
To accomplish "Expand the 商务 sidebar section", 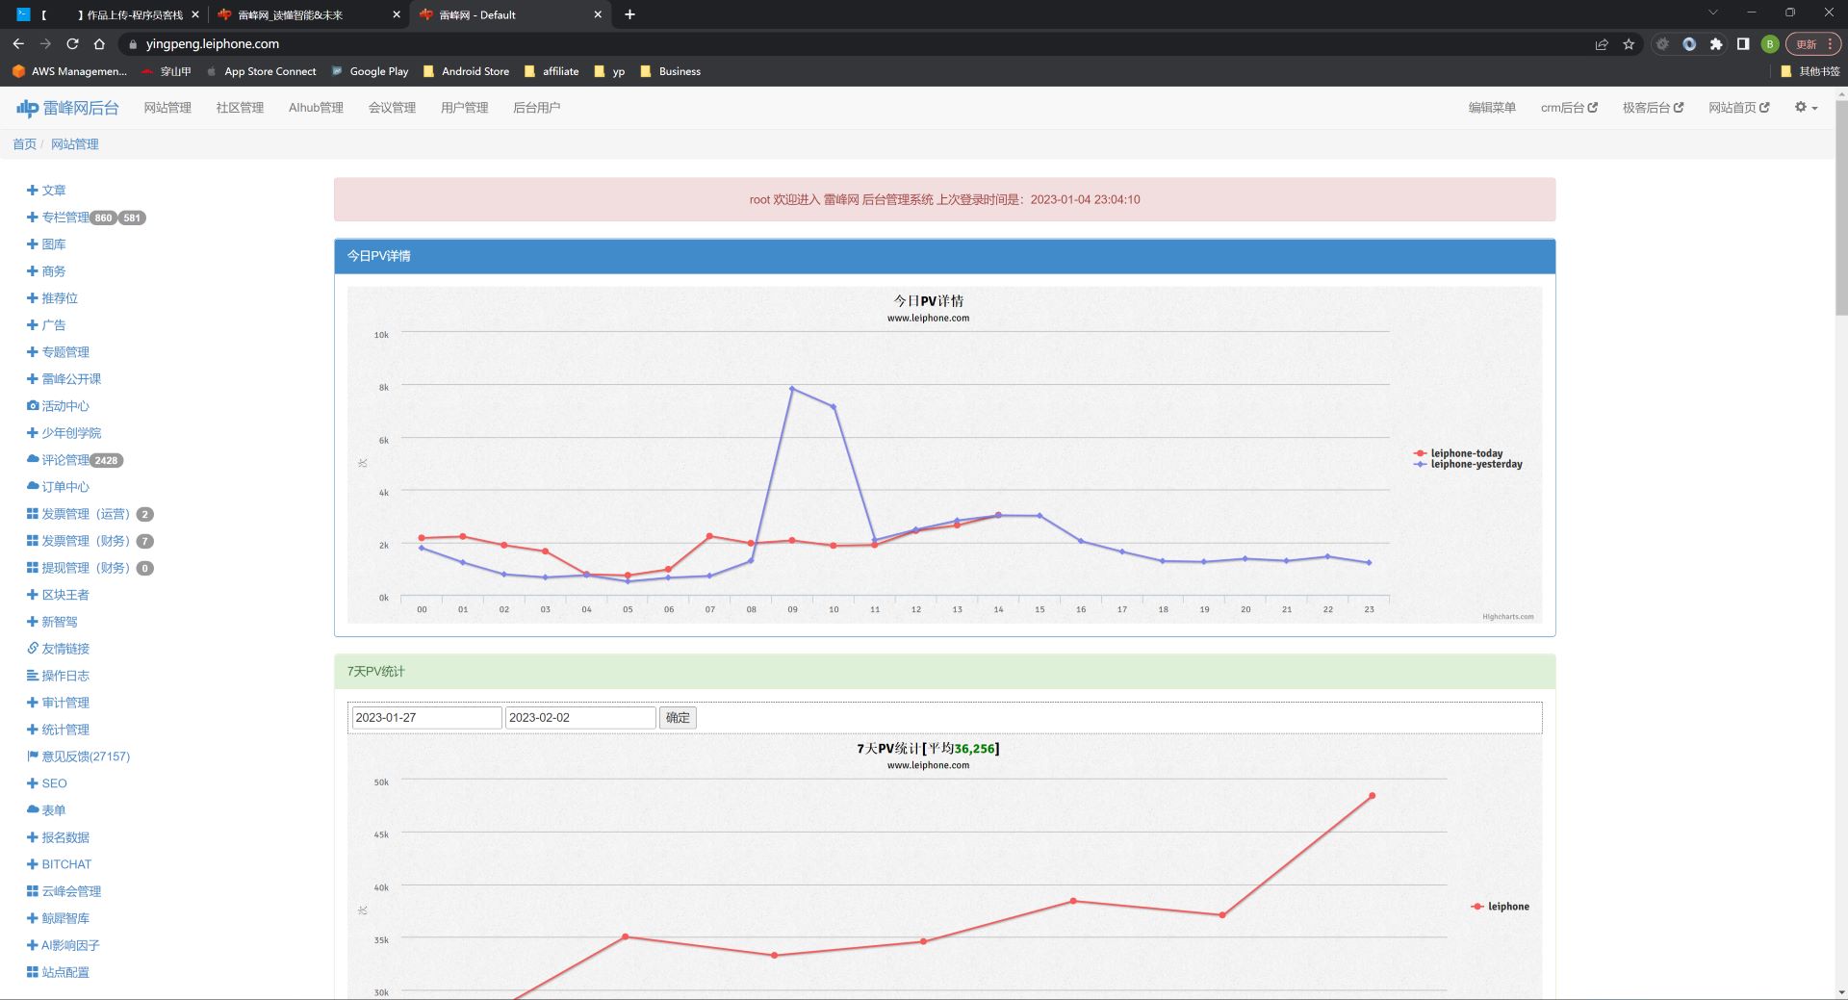I will tap(46, 271).
